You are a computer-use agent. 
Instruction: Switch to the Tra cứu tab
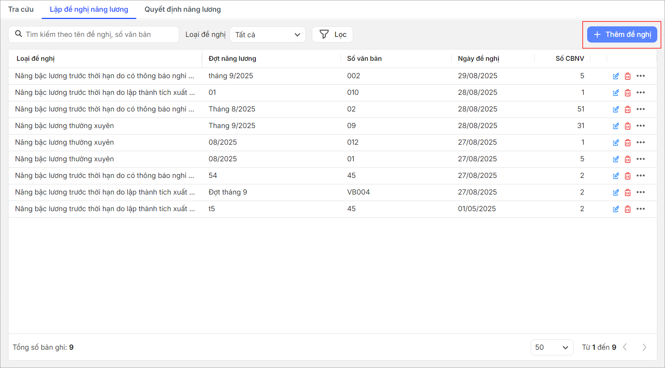point(21,9)
